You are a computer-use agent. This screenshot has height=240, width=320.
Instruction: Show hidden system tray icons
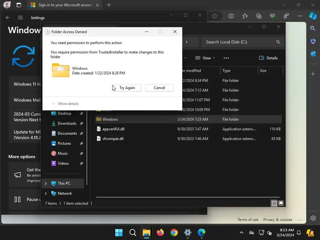[x=242, y=232]
